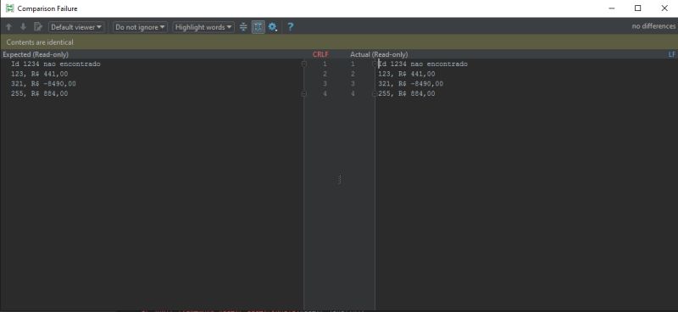The height and width of the screenshot is (312, 678).
Task: Click the center divider splitter handle
Action: [x=339, y=179]
